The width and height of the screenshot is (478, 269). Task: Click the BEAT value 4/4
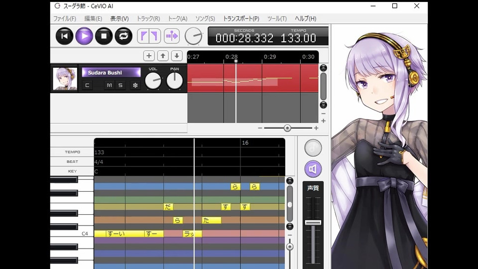tap(99, 162)
